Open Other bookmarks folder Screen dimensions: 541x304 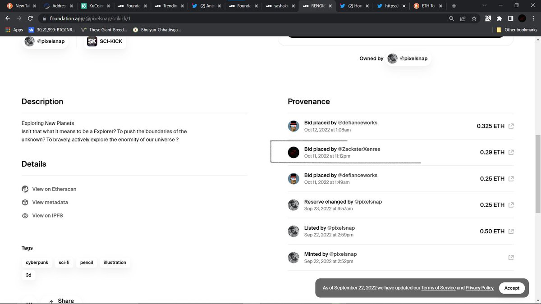(x=517, y=30)
